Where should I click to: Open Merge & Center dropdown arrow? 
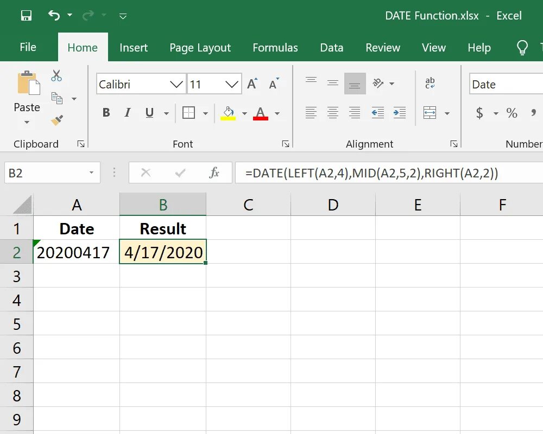[447, 113]
